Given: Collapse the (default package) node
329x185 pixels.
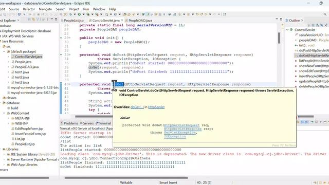Looking at the screenshot, I should coord(4,51).
